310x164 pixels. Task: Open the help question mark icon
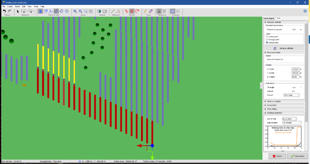(x=305, y=11)
